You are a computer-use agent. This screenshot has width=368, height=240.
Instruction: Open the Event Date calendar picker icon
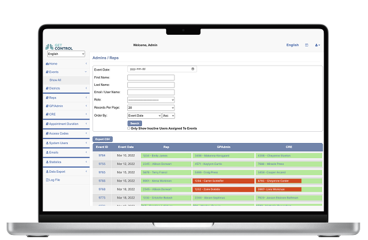click(193, 69)
